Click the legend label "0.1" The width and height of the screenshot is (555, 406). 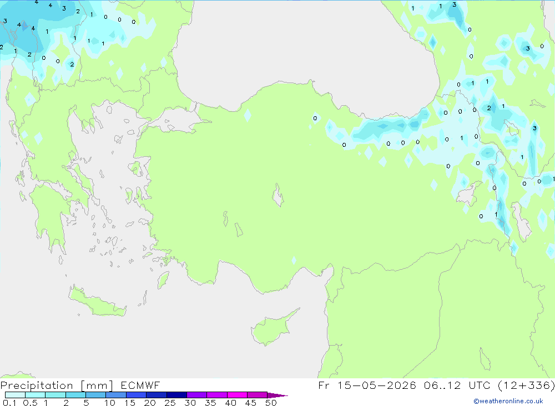point(9,403)
